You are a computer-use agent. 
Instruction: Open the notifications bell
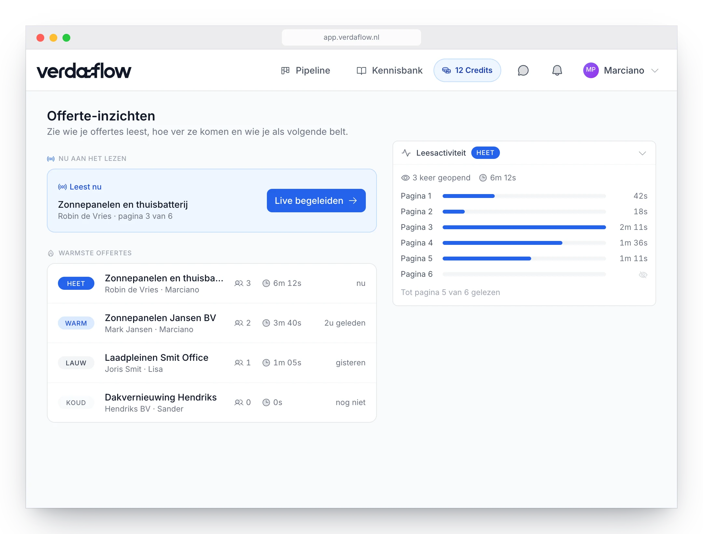[557, 70]
